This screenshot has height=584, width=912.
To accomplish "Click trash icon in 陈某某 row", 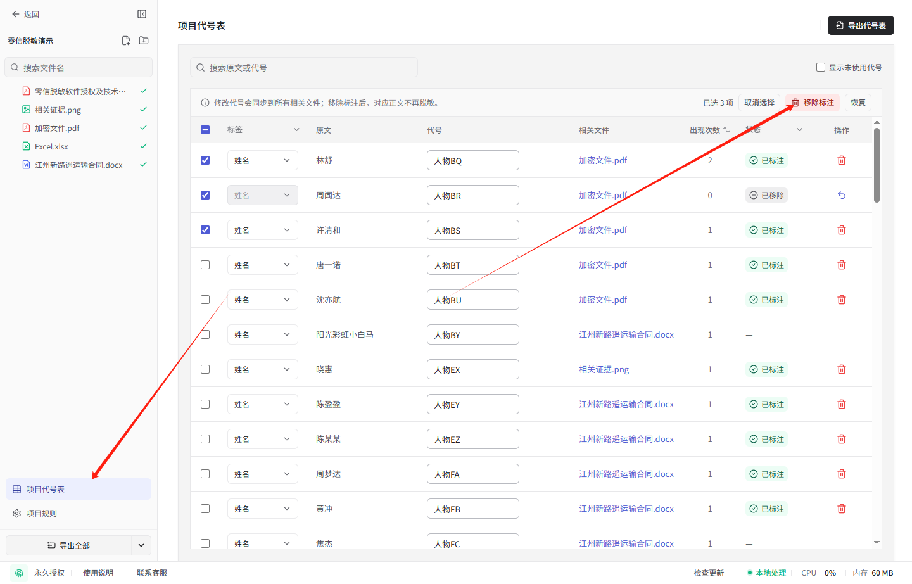I will click(842, 439).
